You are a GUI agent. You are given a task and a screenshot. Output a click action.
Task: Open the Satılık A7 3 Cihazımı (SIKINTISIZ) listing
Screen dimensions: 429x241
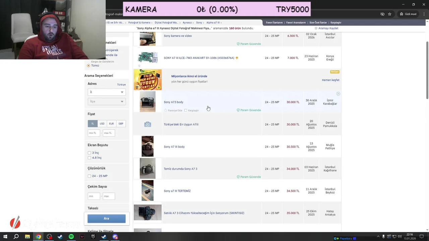pyautogui.click(x=204, y=213)
